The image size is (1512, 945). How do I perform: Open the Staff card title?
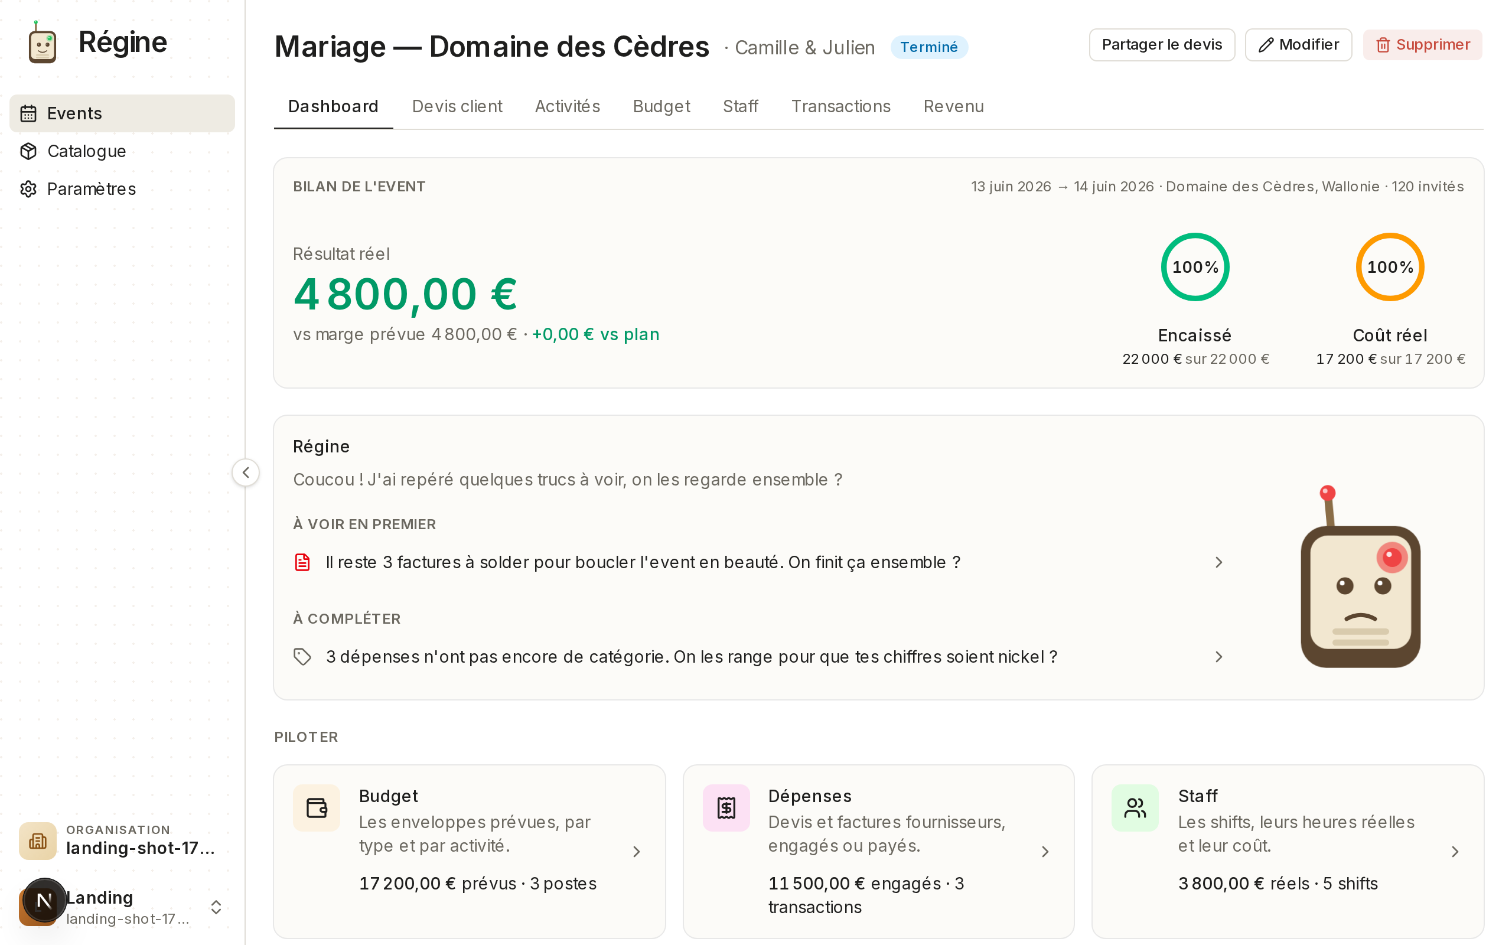1198,796
